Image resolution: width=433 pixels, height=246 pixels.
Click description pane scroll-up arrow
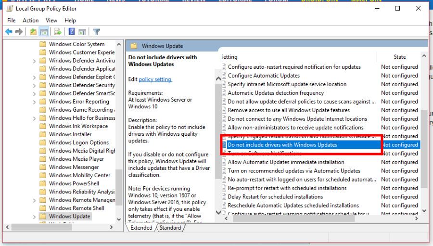click(x=218, y=78)
